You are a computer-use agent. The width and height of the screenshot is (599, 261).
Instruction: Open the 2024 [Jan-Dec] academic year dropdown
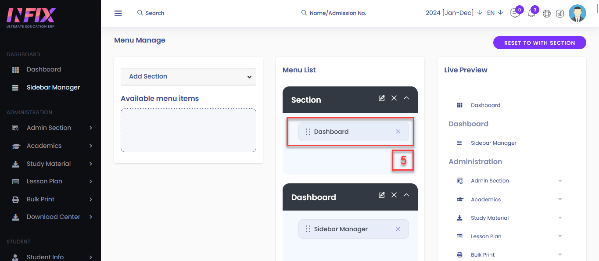[454, 13]
